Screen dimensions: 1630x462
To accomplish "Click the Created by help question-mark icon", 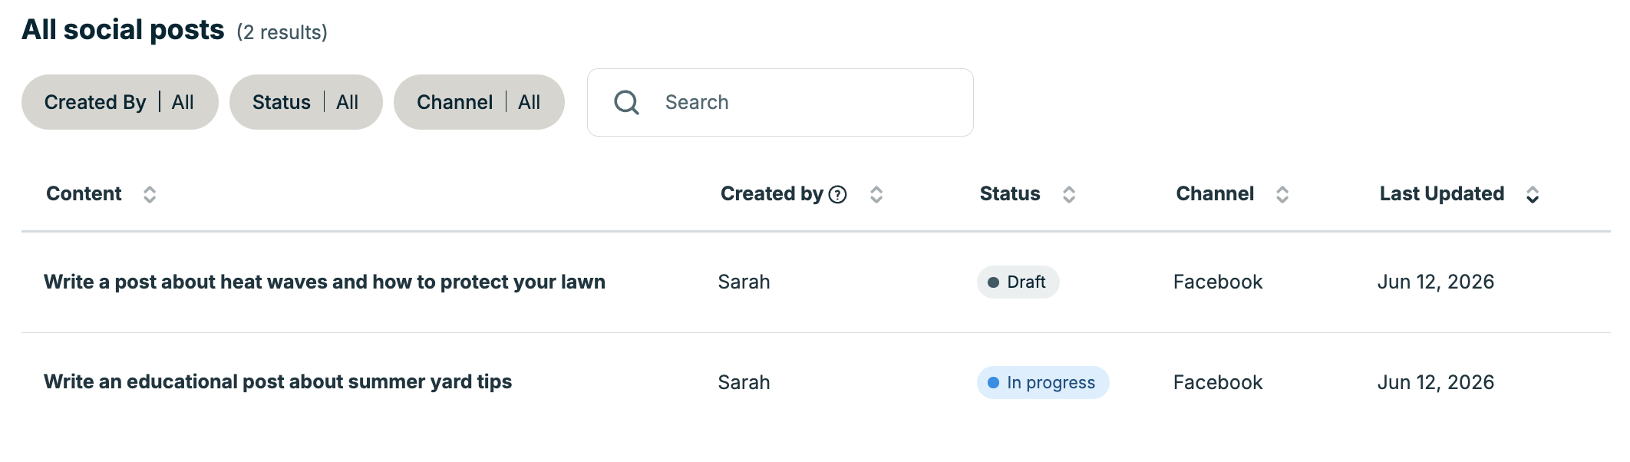I will [838, 195].
